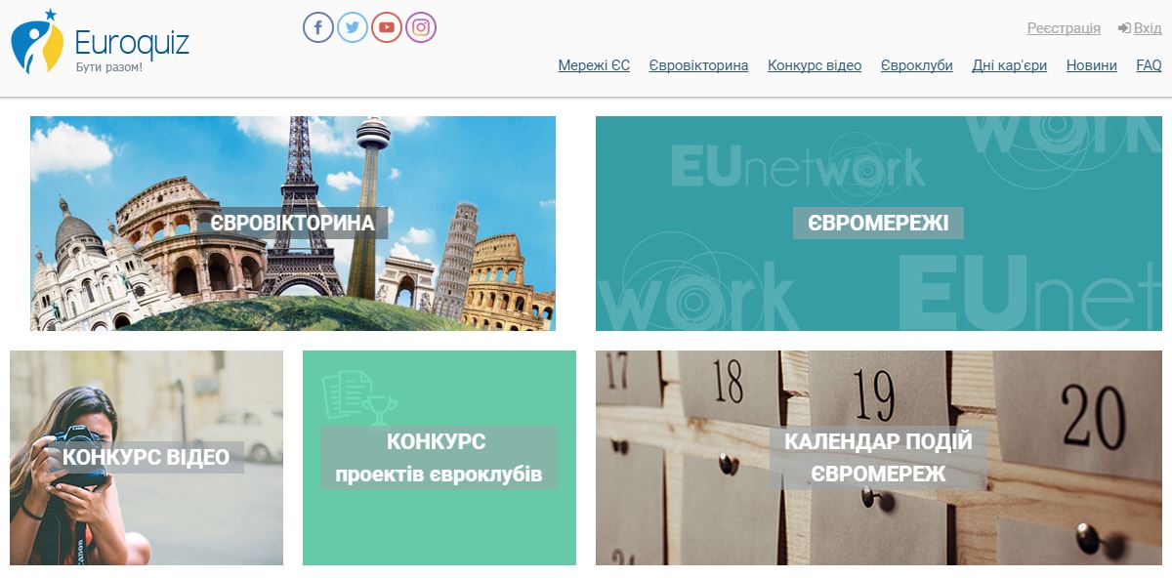Open the YouTube social icon
Image resolution: width=1172 pixels, height=578 pixels.
387,27
